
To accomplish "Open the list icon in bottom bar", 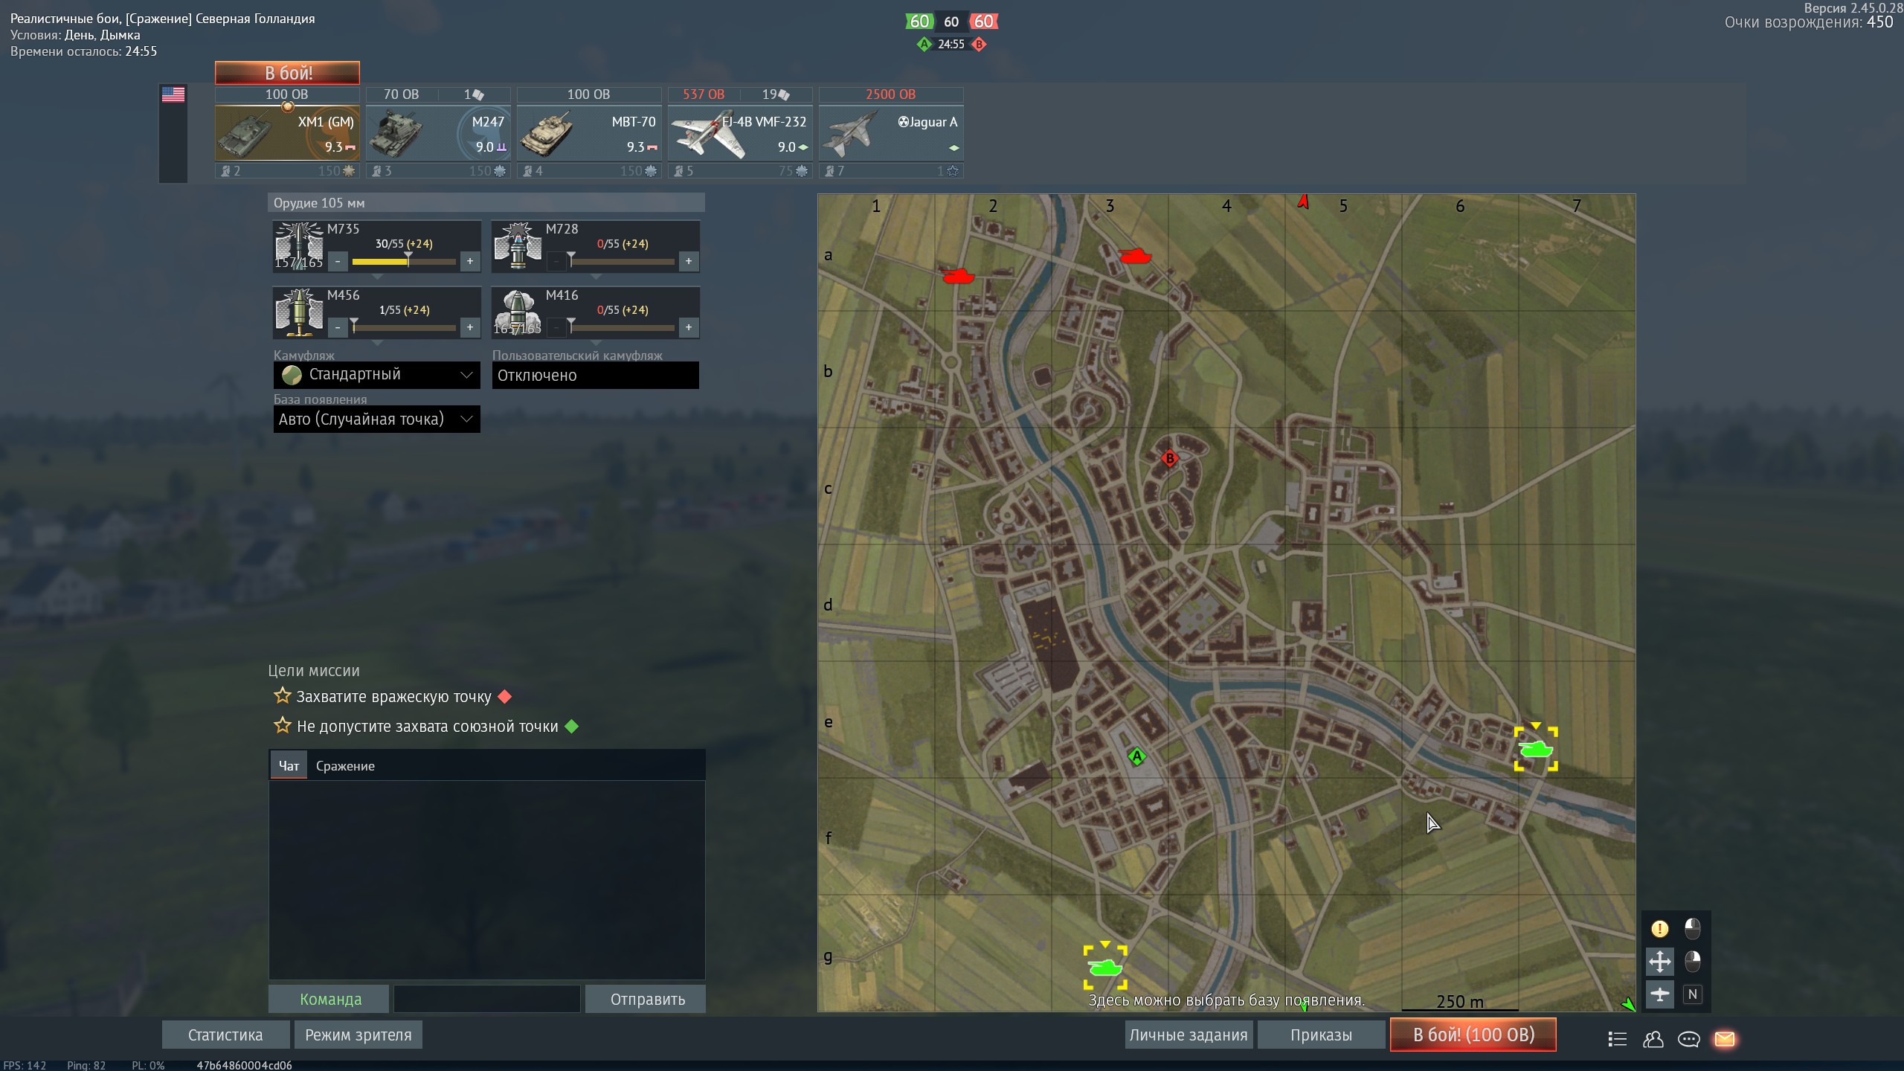I will point(1617,1039).
